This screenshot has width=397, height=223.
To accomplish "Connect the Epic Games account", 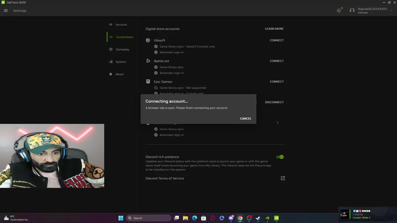I will coord(277,81).
